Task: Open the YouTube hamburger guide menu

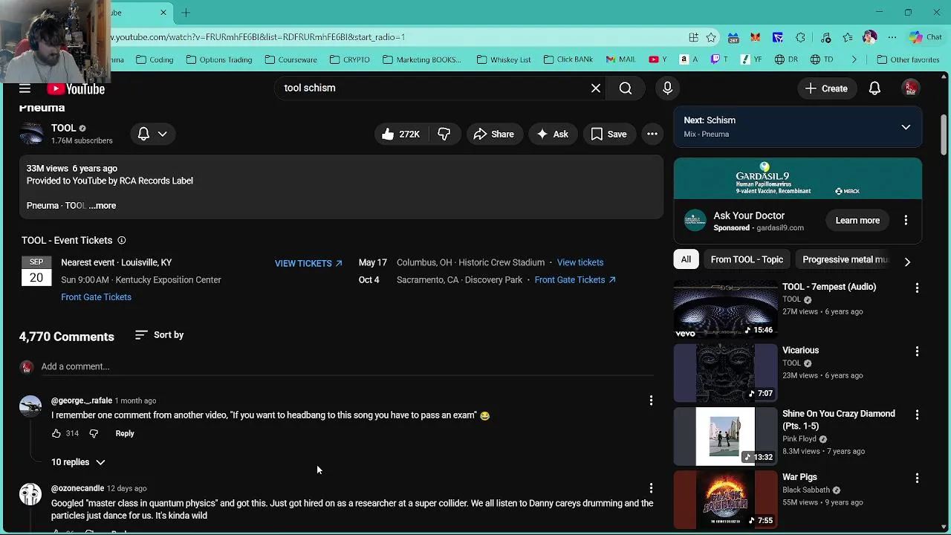Action: tap(25, 88)
